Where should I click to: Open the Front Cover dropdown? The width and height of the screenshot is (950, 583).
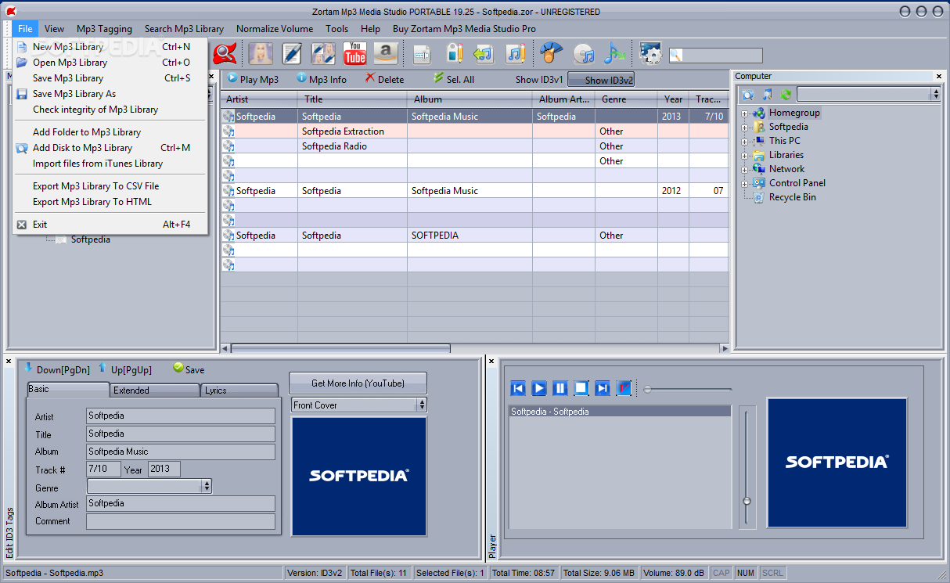click(x=422, y=405)
